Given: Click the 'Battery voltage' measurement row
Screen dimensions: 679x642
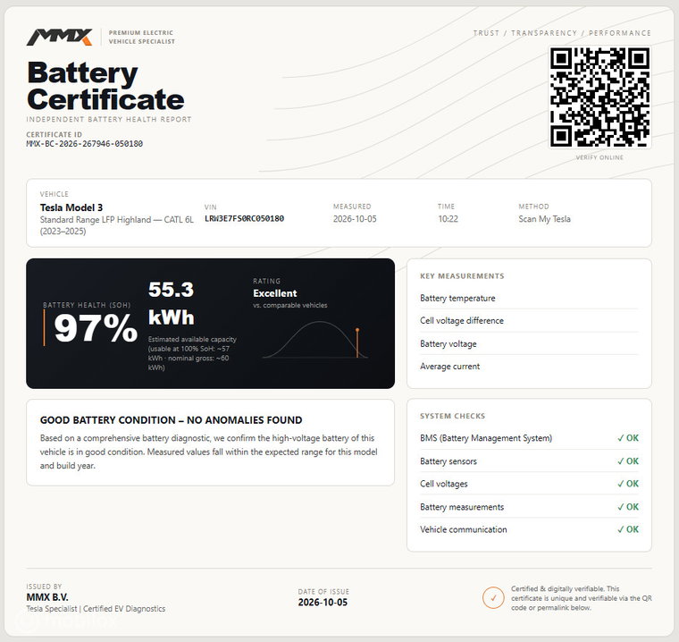Looking at the screenshot, I should pos(529,343).
